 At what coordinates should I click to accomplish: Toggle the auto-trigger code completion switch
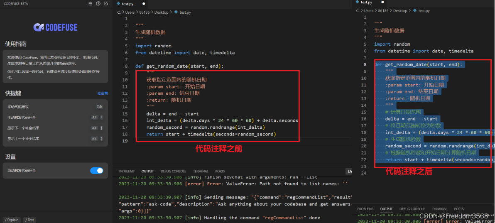click(97, 171)
